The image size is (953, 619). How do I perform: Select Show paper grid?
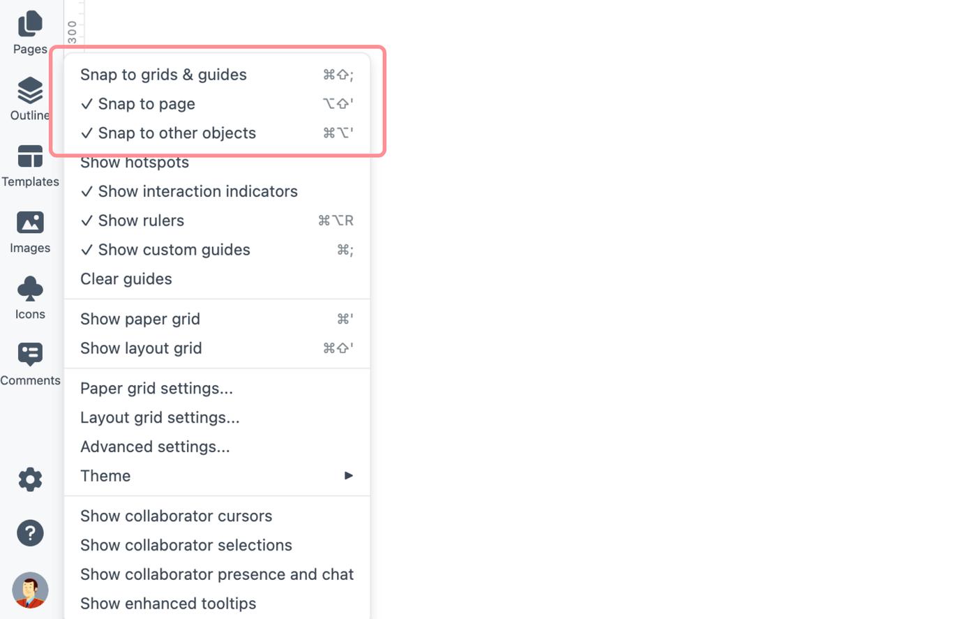(140, 318)
